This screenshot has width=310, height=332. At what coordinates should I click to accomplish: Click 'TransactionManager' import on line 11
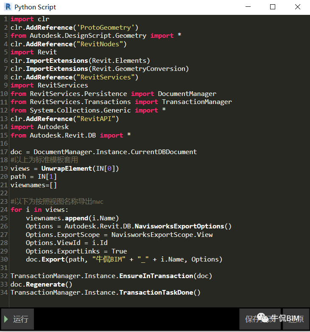(x=197, y=102)
